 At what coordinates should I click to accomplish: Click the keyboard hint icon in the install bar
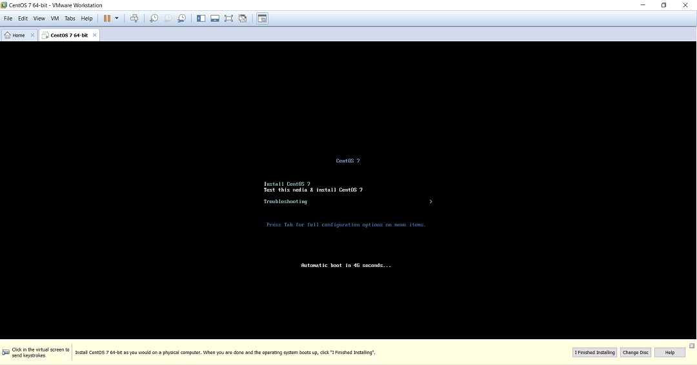[6, 352]
